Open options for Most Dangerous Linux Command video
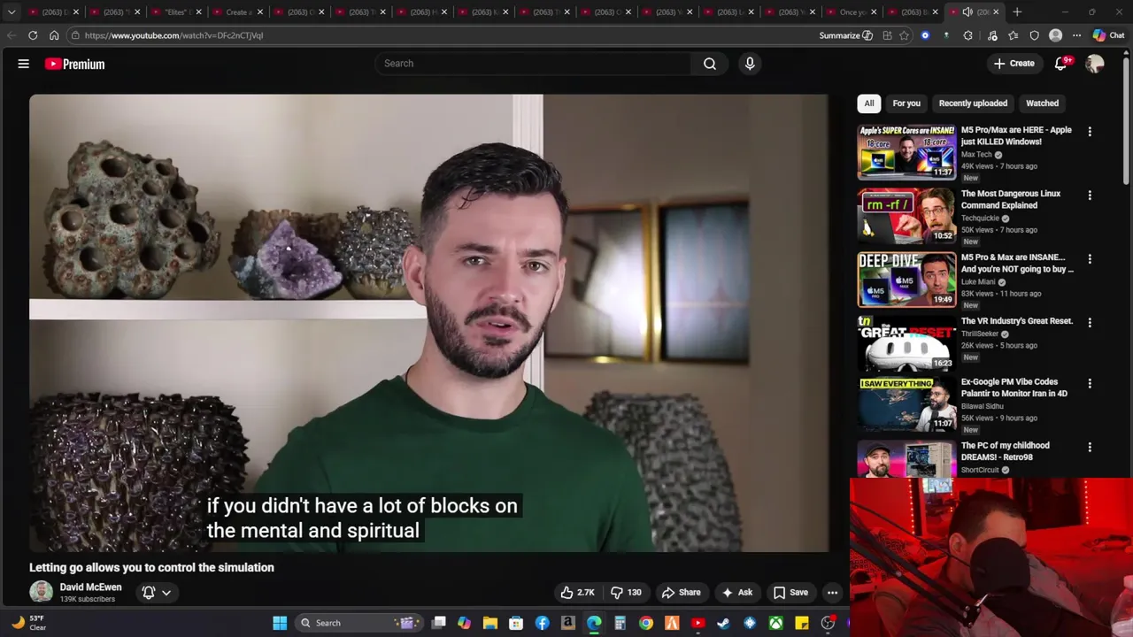 [1090, 195]
